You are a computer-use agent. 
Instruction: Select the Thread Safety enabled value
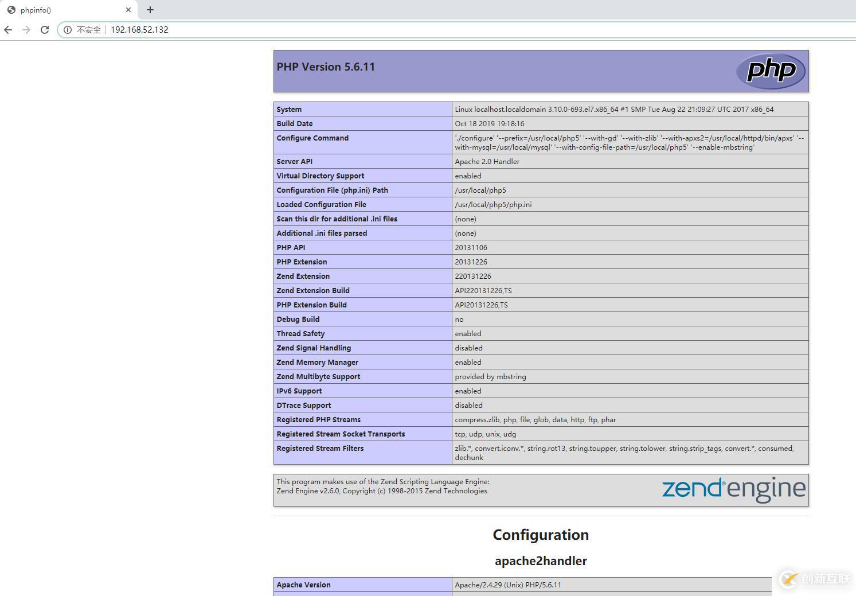click(x=468, y=333)
